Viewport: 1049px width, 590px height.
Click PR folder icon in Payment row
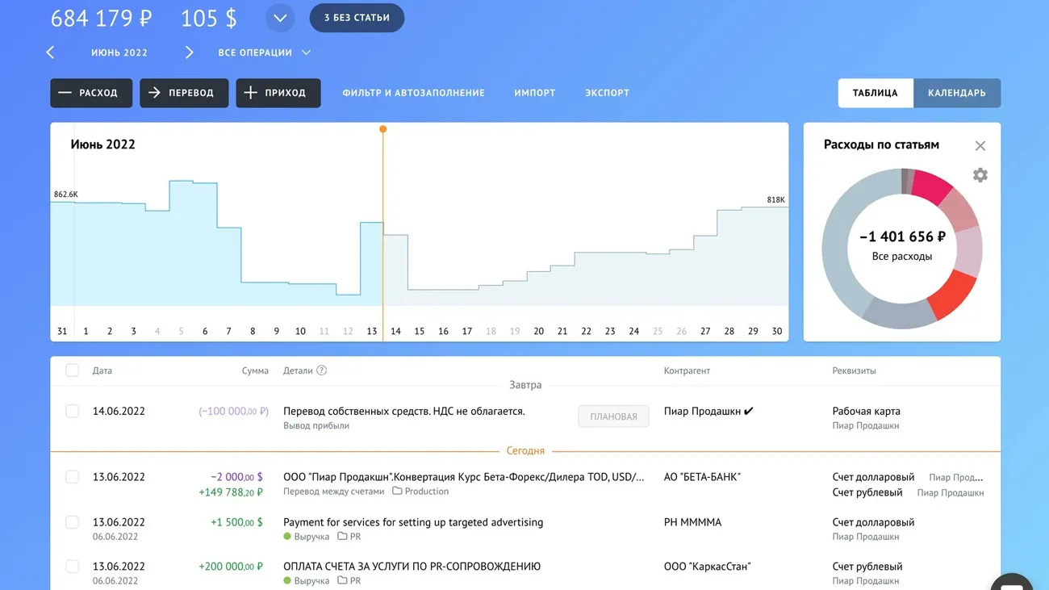342,536
